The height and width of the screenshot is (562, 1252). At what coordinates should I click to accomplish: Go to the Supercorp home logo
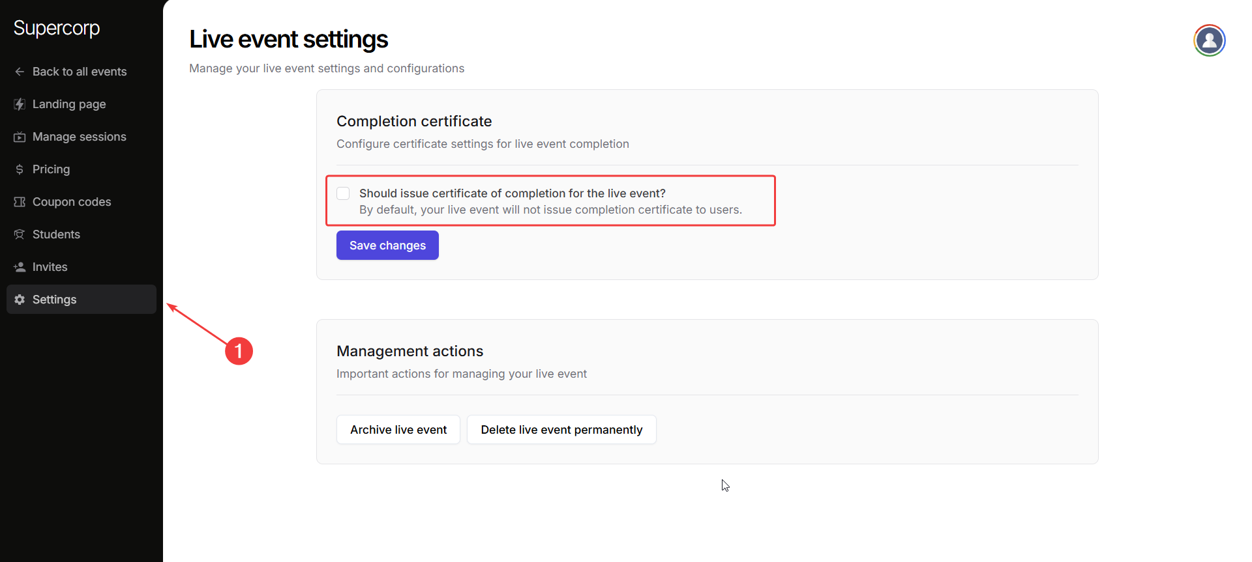click(x=57, y=28)
